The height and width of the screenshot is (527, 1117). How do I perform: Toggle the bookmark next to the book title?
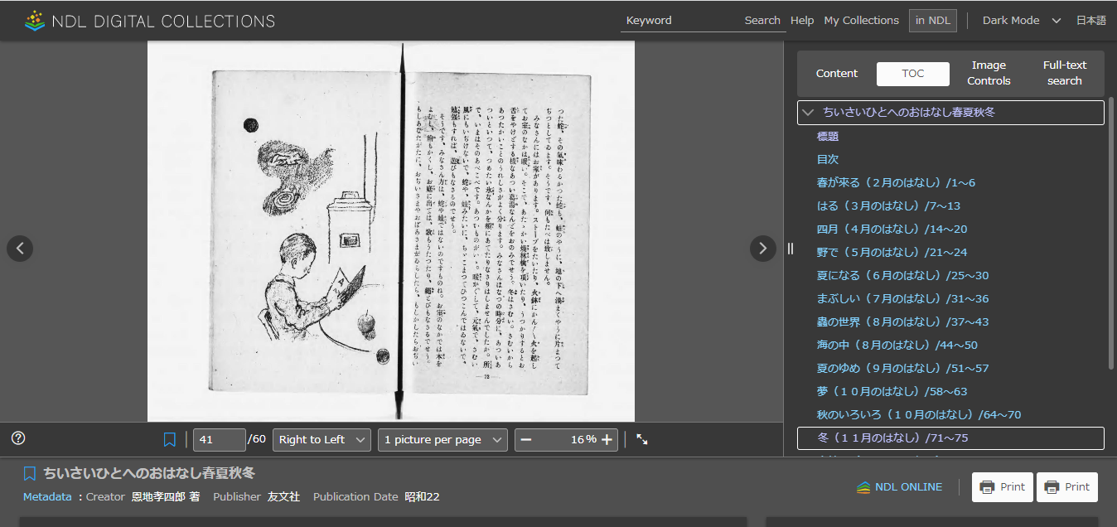point(30,472)
